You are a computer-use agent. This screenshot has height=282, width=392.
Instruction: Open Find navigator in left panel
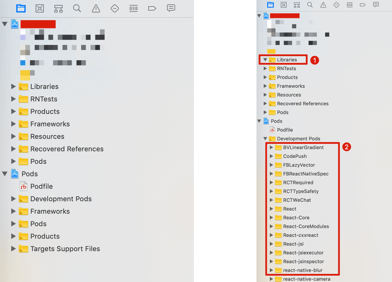pyautogui.click(x=77, y=8)
